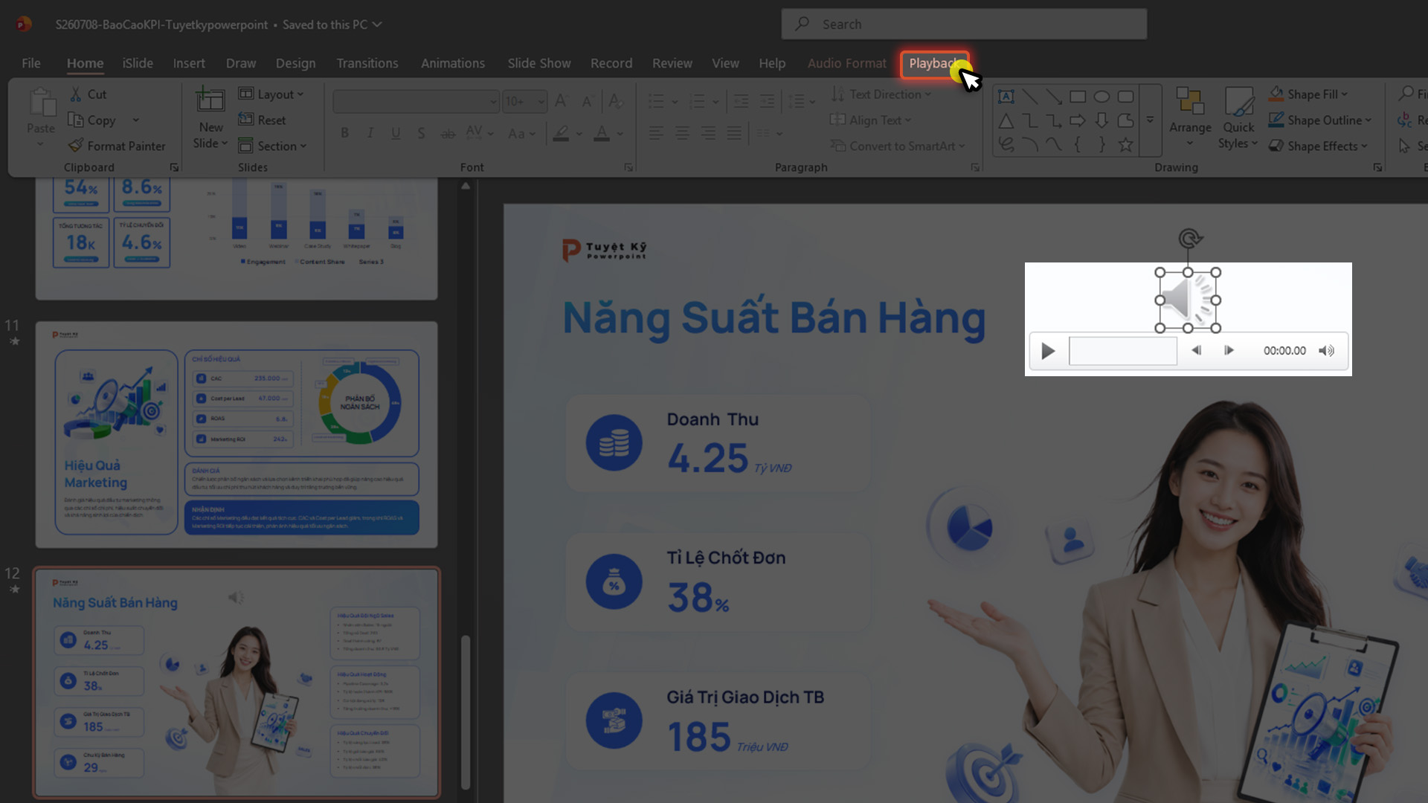Click the text highlight color icon

561,134
